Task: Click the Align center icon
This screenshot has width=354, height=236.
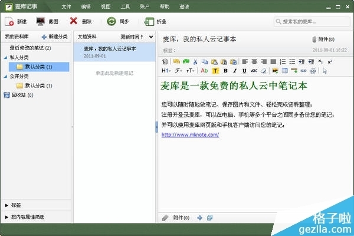Action: click(x=254, y=61)
